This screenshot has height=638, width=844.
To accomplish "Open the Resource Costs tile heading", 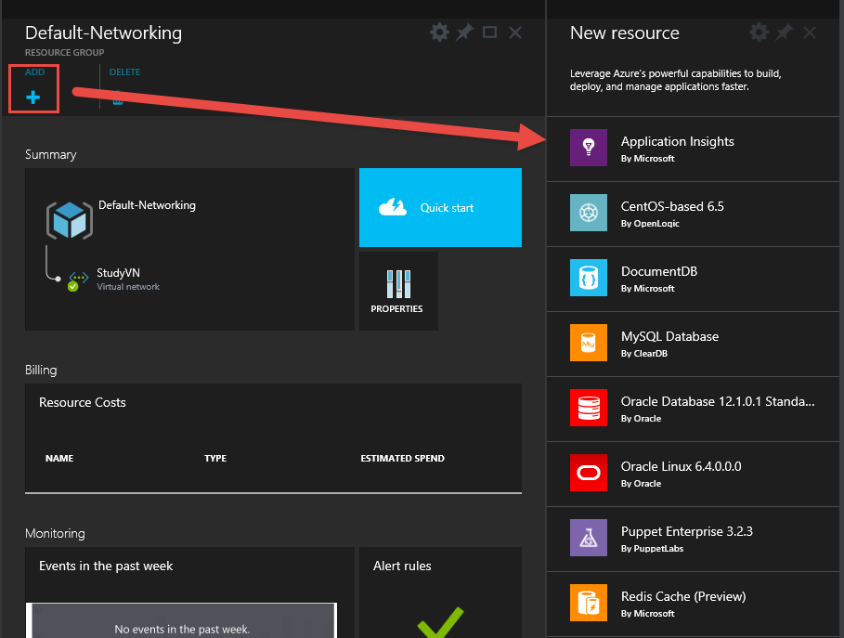I will (x=83, y=403).
